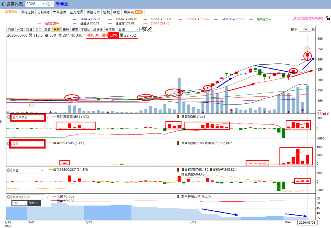Switch to the 分點K線 tab
Image resolution: width=331 pixels, height=228 pixels.
[43, 12]
